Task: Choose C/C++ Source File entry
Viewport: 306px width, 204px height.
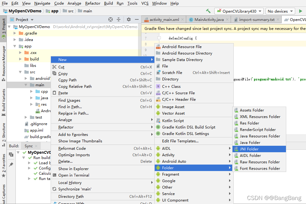Action: [194, 93]
